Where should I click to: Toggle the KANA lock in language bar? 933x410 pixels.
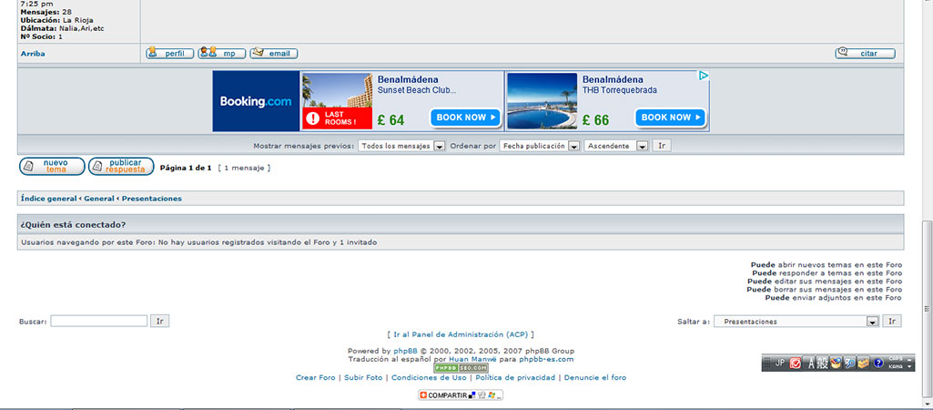[x=895, y=367]
